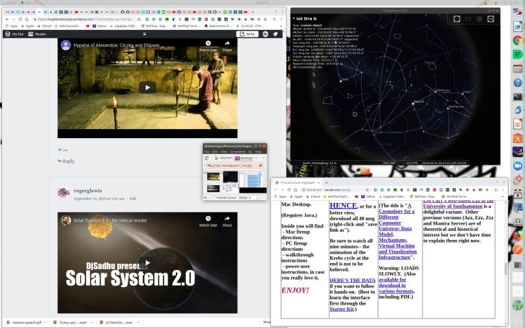Click reload button in the WordPress browser window
The width and height of the screenshot is (525, 328).
20,19
